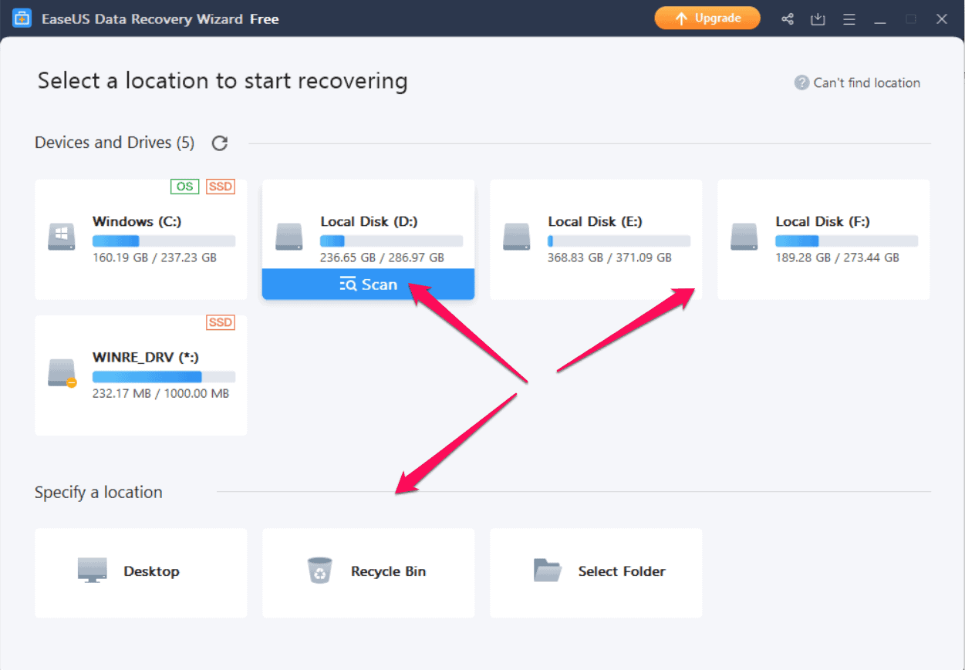Click the Specify a location heading
This screenshot has width=965, height=670.
coord(99,493)
